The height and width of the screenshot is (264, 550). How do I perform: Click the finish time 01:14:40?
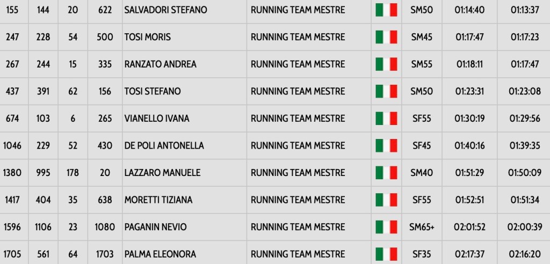coord(469,10)
